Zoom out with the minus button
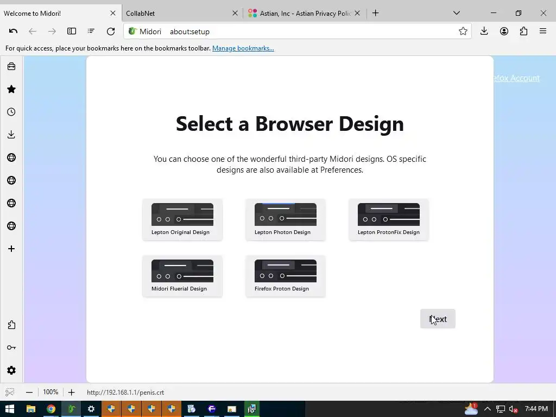Viewport: 556px width, 417px height. point(29,392)
